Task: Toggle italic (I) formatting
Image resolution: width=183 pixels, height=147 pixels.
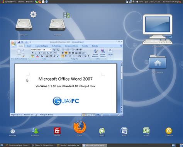Action: pos(36,53)
